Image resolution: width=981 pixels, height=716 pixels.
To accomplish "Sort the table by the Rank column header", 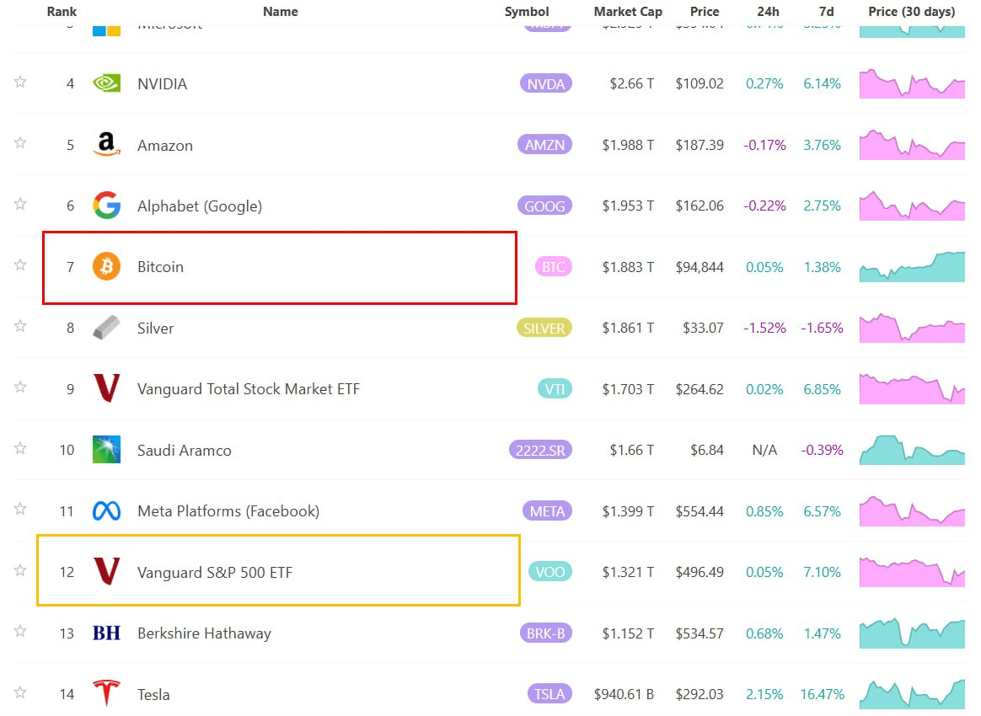I will [62, 11].
